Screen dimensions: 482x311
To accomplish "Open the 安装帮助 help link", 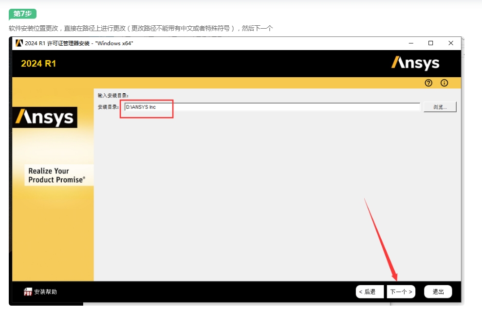I will pyautogui.click(x=45, y=292).
